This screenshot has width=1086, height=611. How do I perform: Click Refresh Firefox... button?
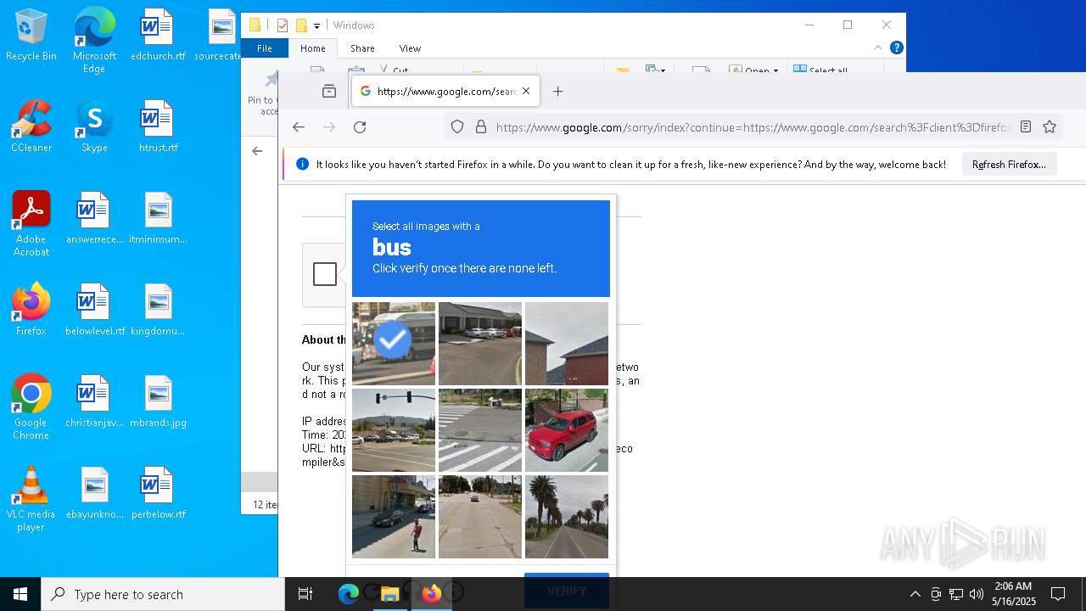pyautogui.click(x=1009, y=165)
